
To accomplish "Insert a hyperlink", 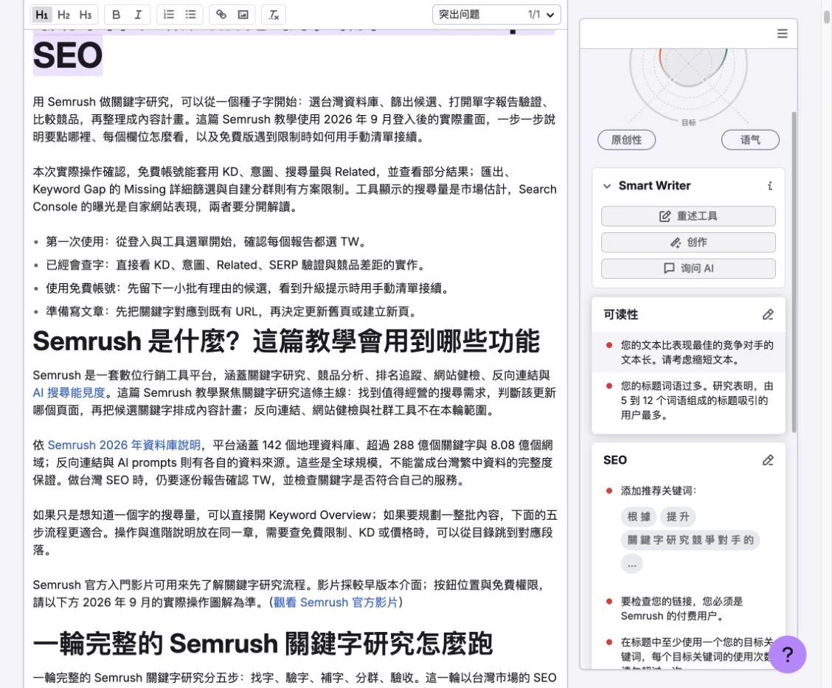I will (221, 15).
